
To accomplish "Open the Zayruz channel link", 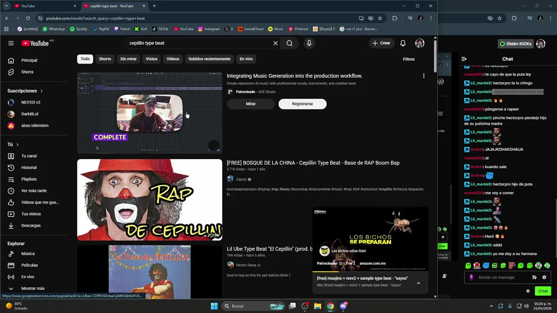I will tap(241, 179).
